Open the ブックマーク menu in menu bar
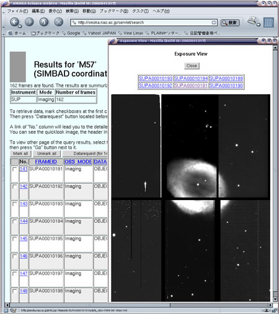This screenshot has width=279, height=314. point(114,11)
